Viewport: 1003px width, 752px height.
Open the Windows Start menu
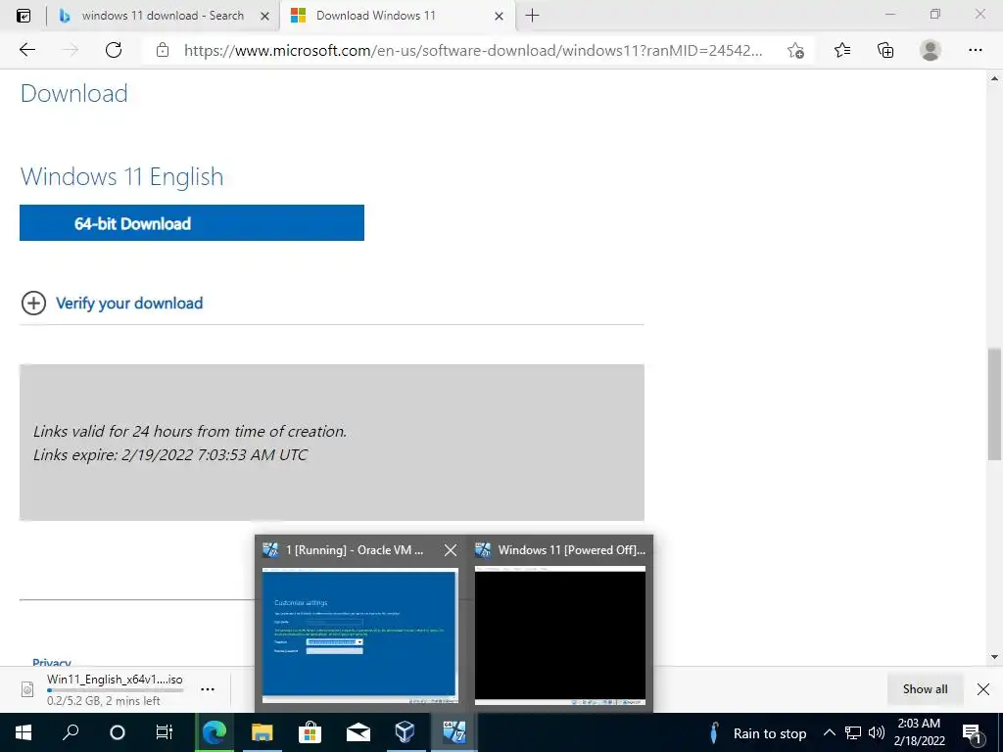[24, 732]
